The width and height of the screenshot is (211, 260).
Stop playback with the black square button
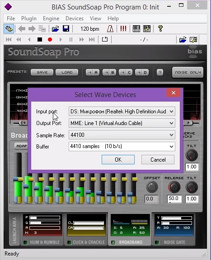click(40, 40)
